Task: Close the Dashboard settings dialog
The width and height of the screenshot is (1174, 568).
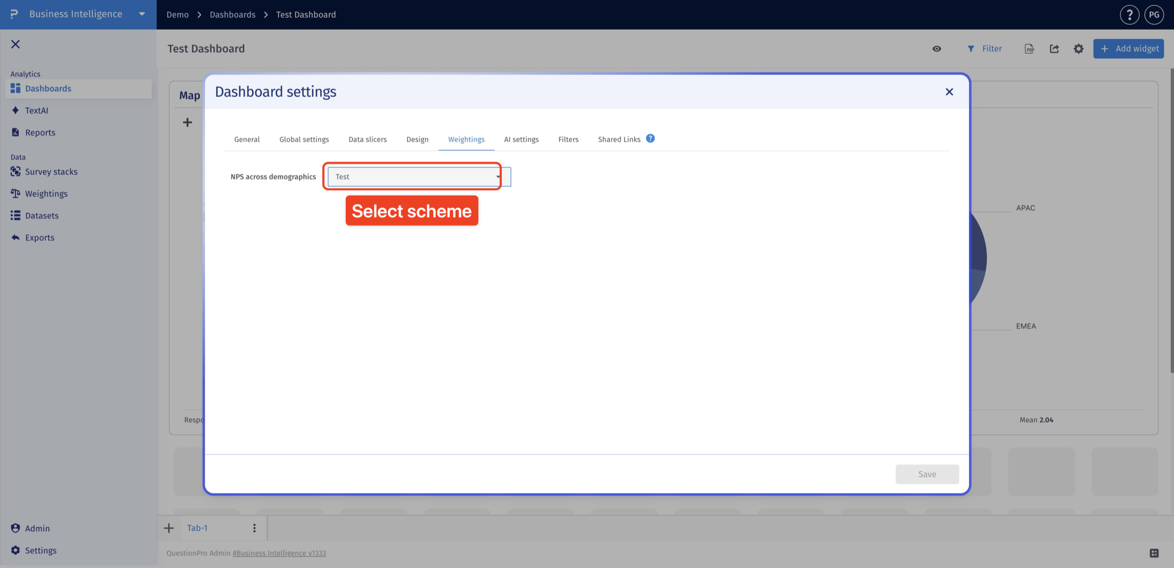Action: [949, 92]
